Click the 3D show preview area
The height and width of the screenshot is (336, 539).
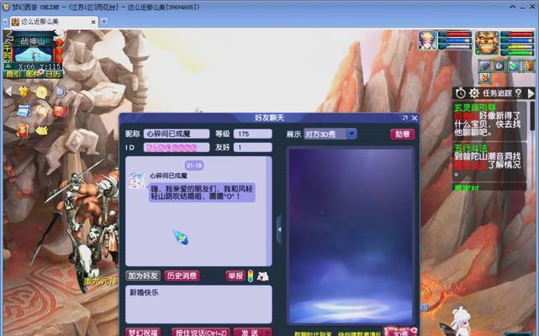pyautogui.click(x=351, y=236)
